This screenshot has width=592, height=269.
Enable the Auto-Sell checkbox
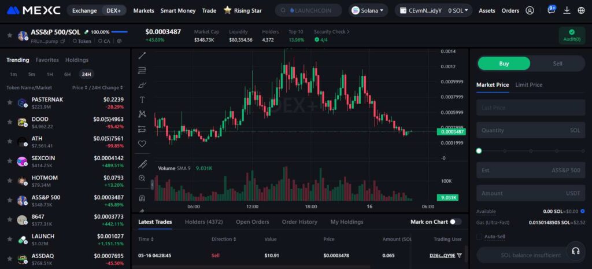pos(479,237)
